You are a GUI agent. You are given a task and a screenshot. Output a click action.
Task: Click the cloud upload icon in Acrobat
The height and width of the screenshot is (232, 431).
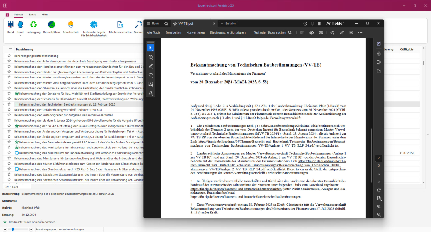311,32
